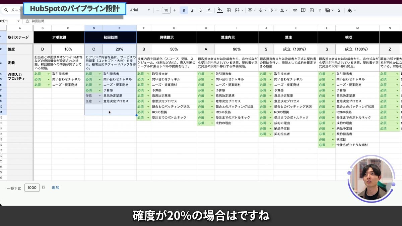Decrease font size with the minus button

pos(157,10)
